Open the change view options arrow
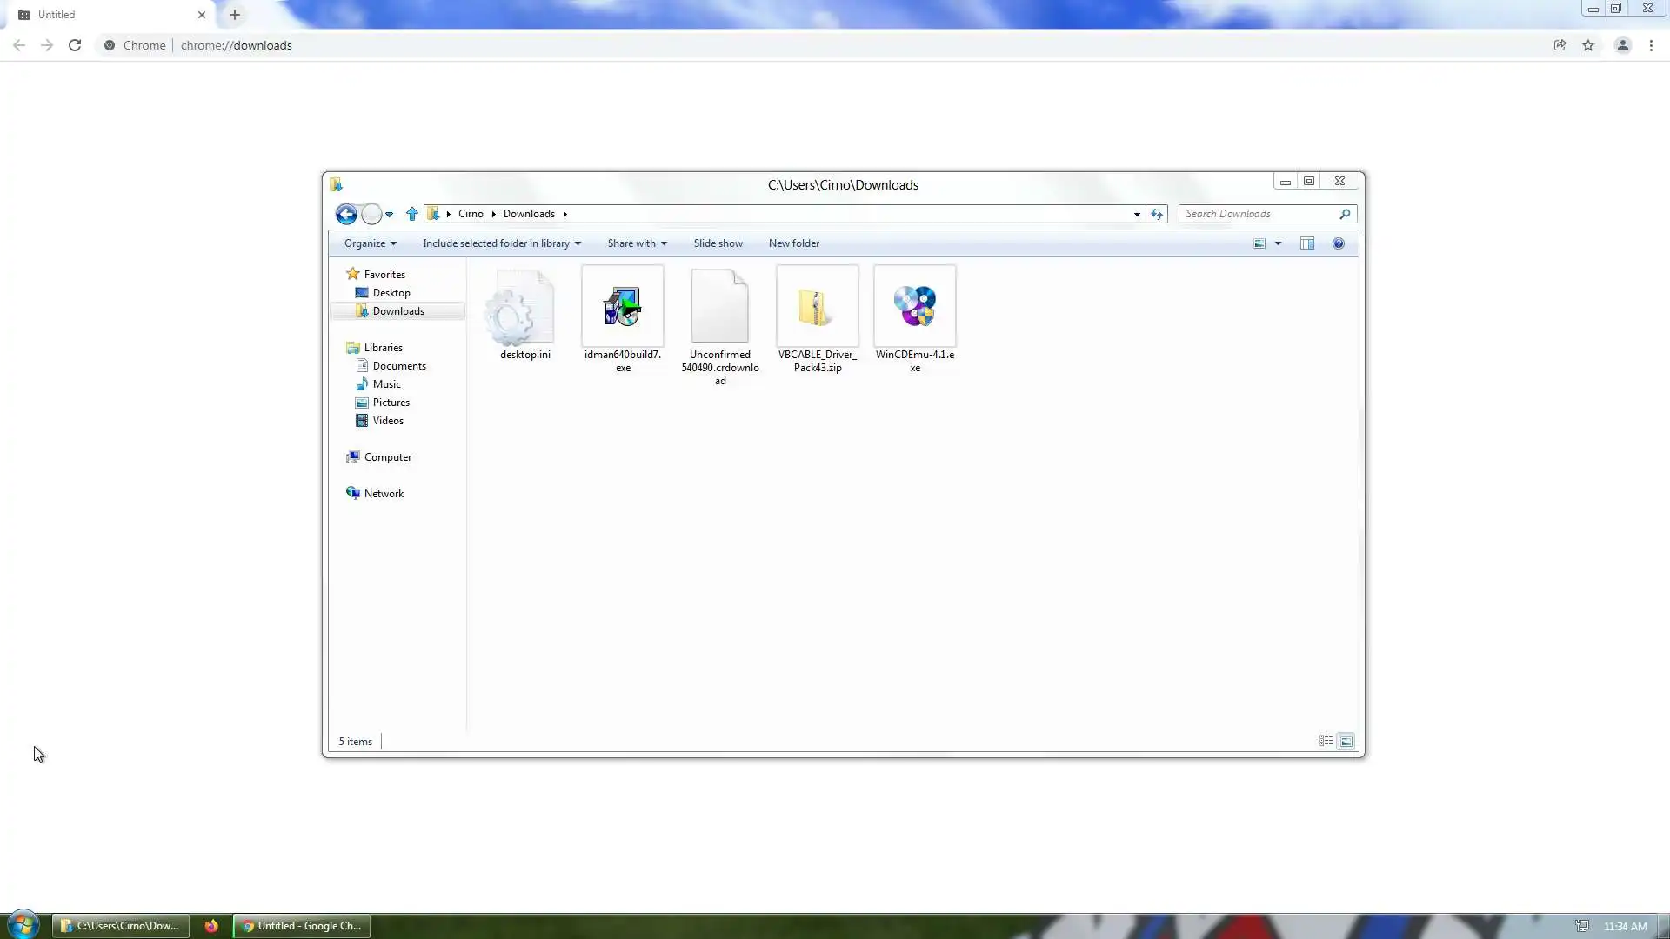The image size is (1670, 939). tap(1279, 243)
